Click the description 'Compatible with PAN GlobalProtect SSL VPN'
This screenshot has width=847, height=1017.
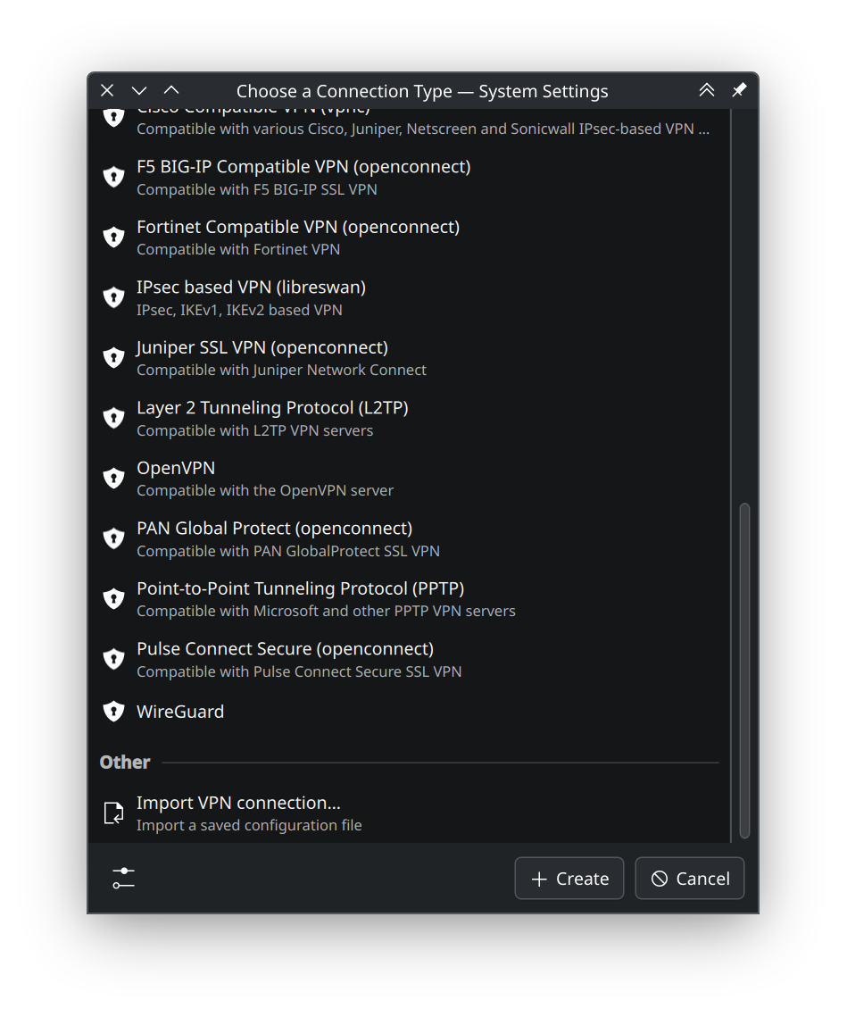coord(288,551)
